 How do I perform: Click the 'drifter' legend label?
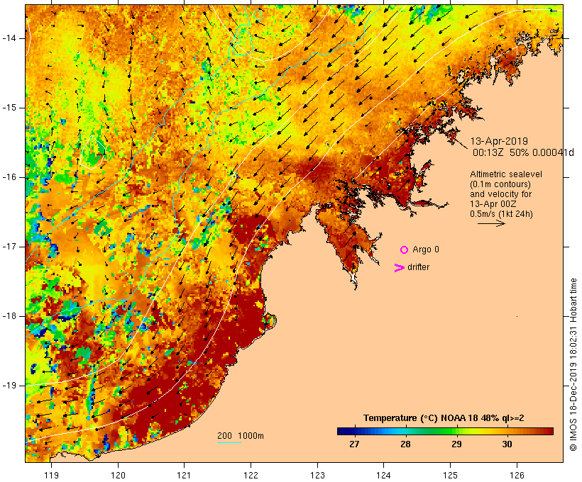pos(418,267)
